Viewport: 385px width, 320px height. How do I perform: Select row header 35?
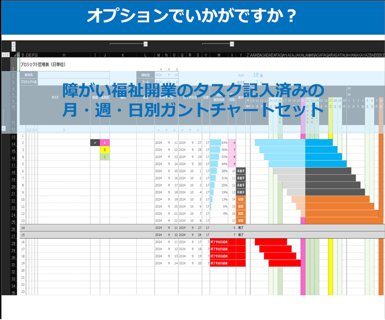click(13, 293)
